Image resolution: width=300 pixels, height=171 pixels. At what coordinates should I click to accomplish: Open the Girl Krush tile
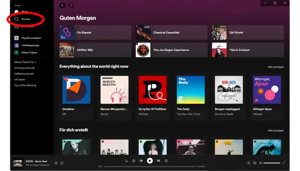coord(248,32)
